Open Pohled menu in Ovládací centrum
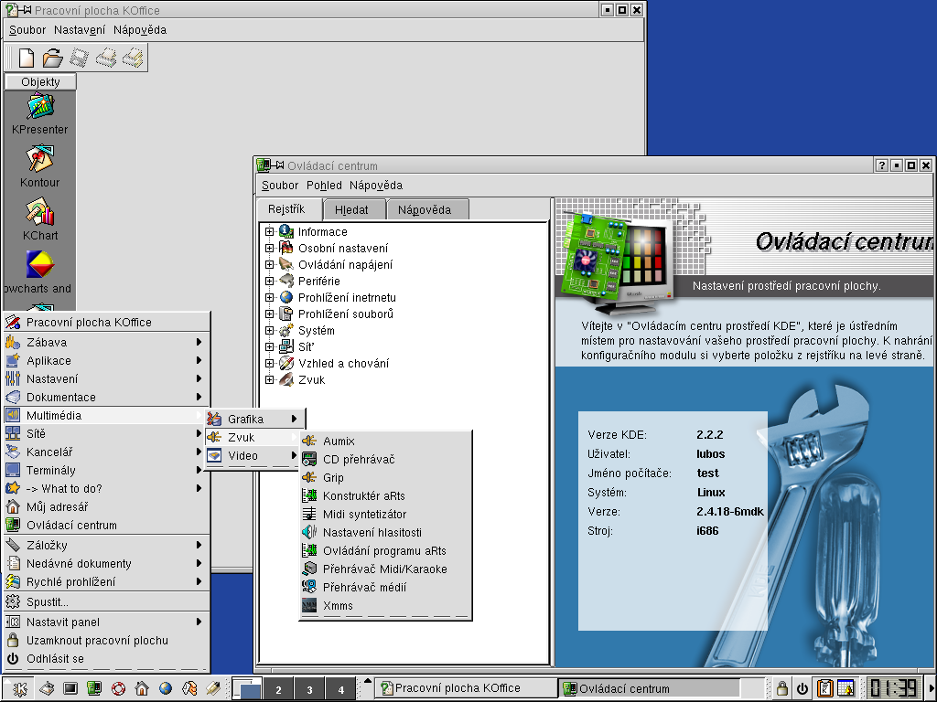Screen dimensions: 937x702 (324, 185)
